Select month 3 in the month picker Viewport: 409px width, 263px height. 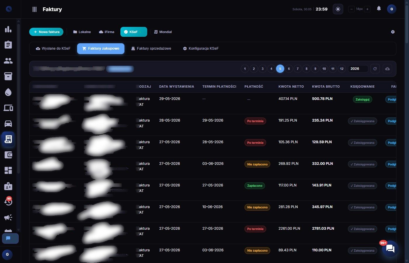coord(262,69)
